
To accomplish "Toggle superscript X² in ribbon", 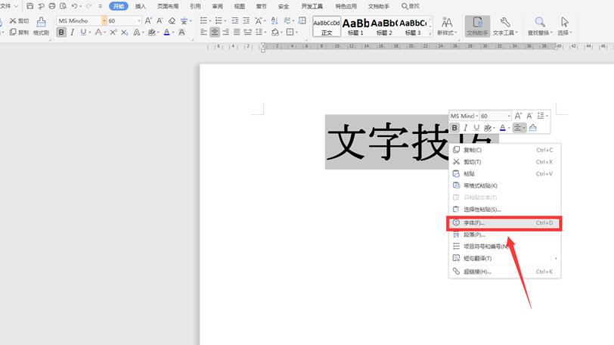I will point(113,32).
